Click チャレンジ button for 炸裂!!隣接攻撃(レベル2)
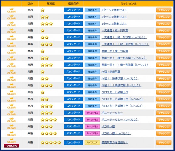Viewport: 175px width, 151px height. click(x=164, y=78)
